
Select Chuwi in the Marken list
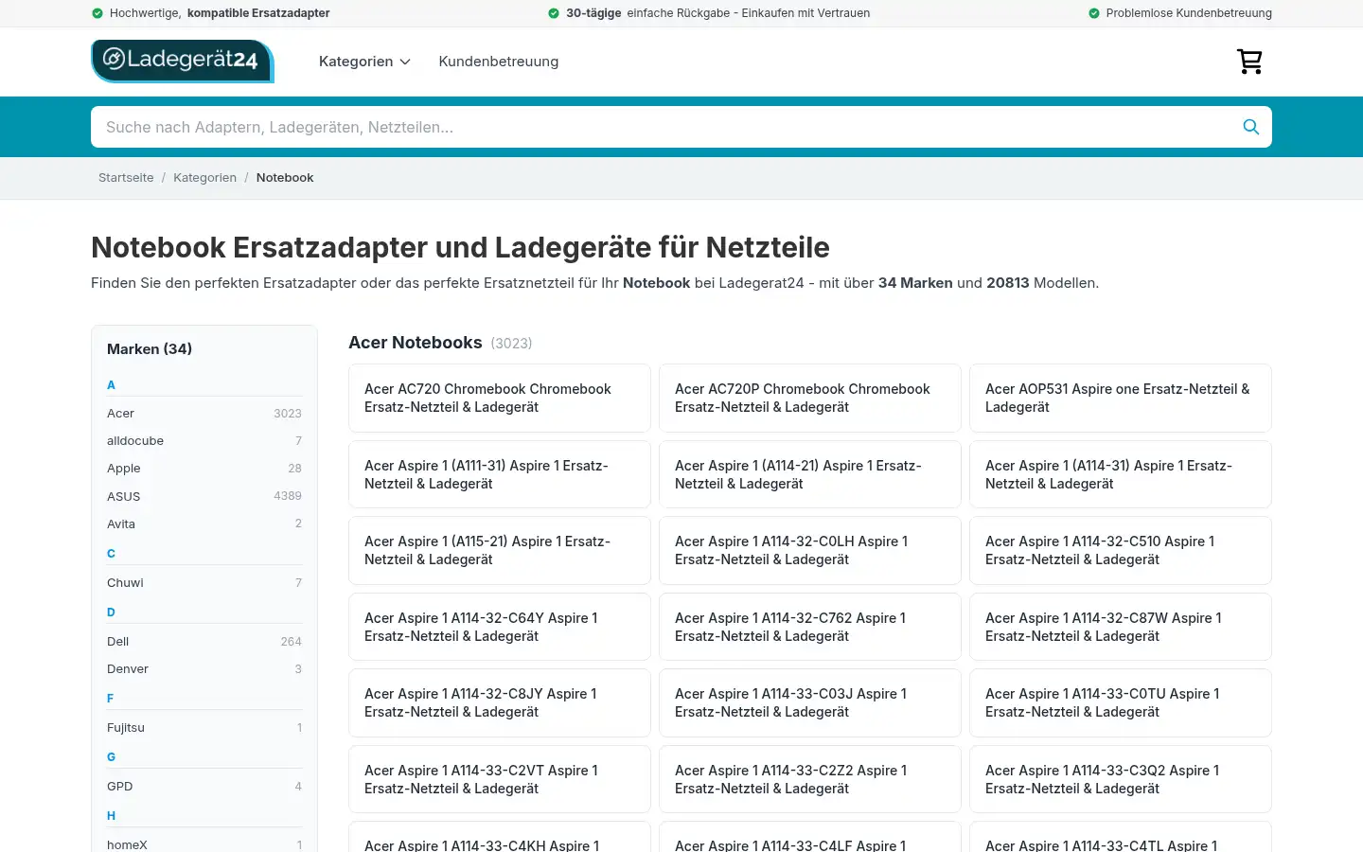(x=204, y=583)
